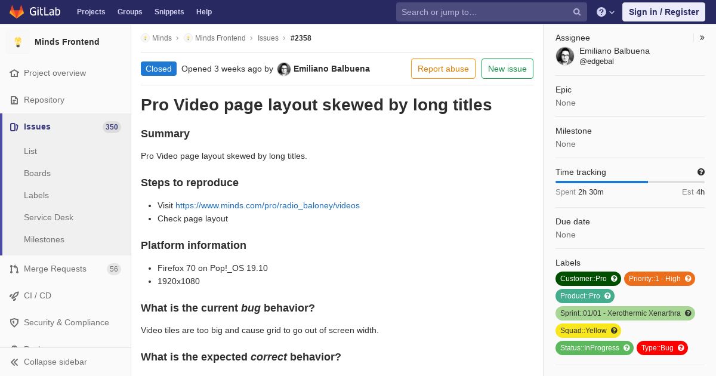Click the Project overview home icon
The width and height of the screenshot is (716, 376).
coord(14,73)
